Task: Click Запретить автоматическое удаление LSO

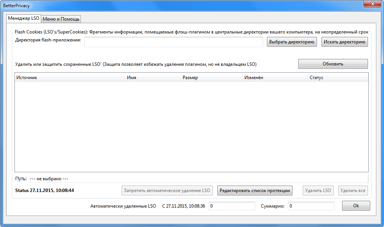Action: pos(167,190)
